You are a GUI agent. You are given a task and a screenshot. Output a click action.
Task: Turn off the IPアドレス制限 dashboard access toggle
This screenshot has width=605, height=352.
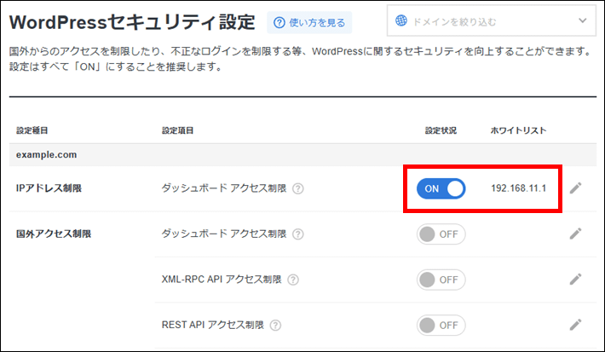(x=441, y=188)
